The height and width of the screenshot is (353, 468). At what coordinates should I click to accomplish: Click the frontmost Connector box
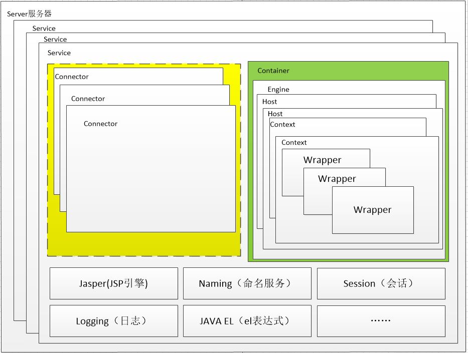click(150, 170)
